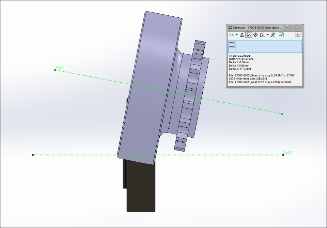Select Axis1 in the Measure selection list
The height and width of the screenshot is (228, 327).
232,42
